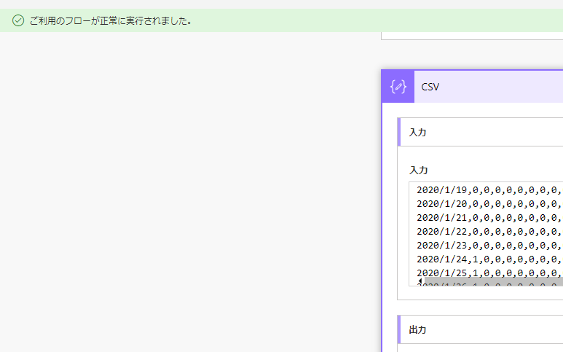Click the 2020/1/24 row in input
Screen dimensions: 563x352
[x=488, y=259]
